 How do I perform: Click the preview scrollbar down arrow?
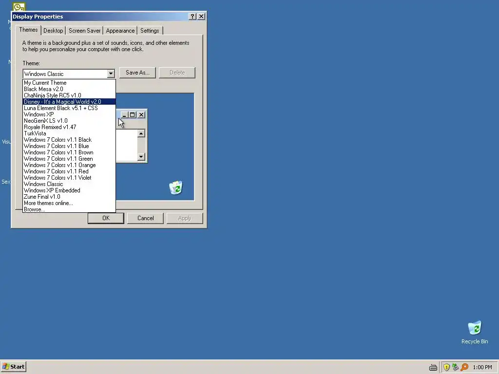(141, 157)
